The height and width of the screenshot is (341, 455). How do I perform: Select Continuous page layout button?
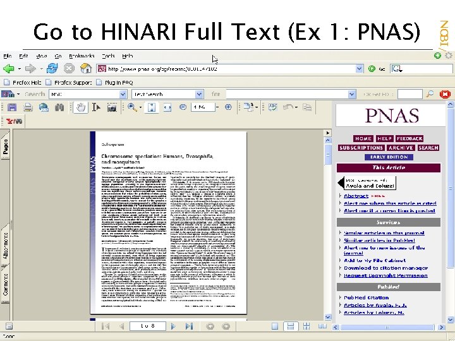[x=291, y=326]
